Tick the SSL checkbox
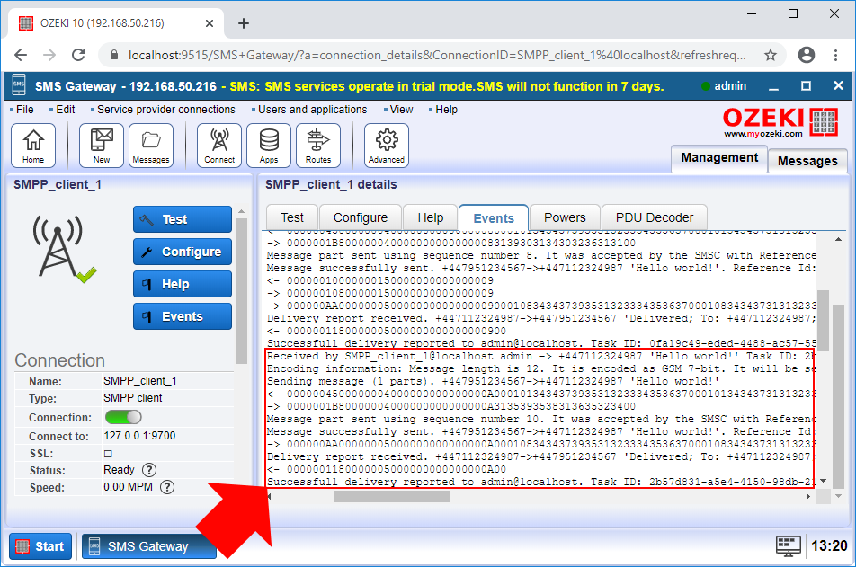The height and width of the screenshot is (567, 856). pos(108,453)
